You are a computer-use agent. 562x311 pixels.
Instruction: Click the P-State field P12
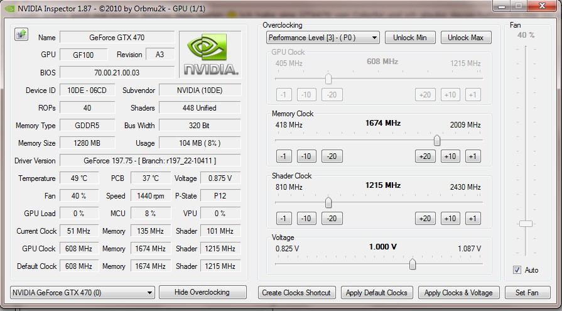tap(220, 196)
